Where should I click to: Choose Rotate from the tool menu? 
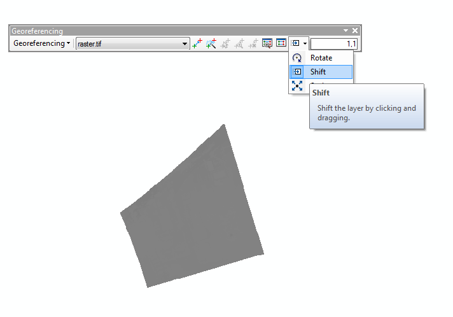coord(321,58)
